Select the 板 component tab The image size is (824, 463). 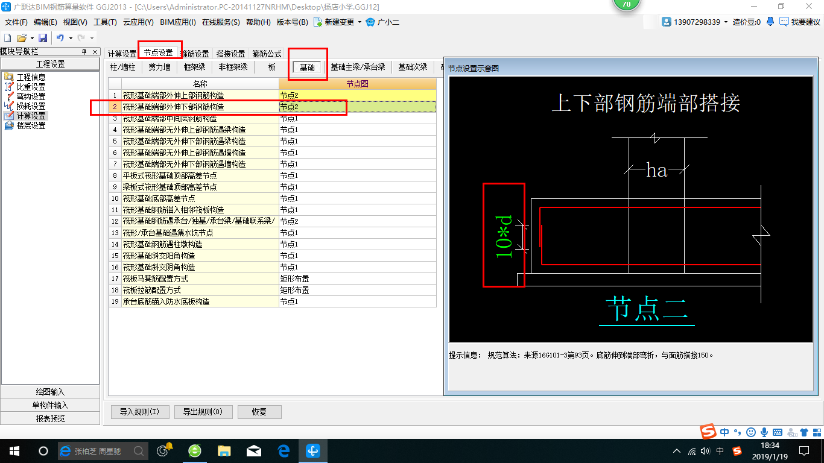(272, 67)
